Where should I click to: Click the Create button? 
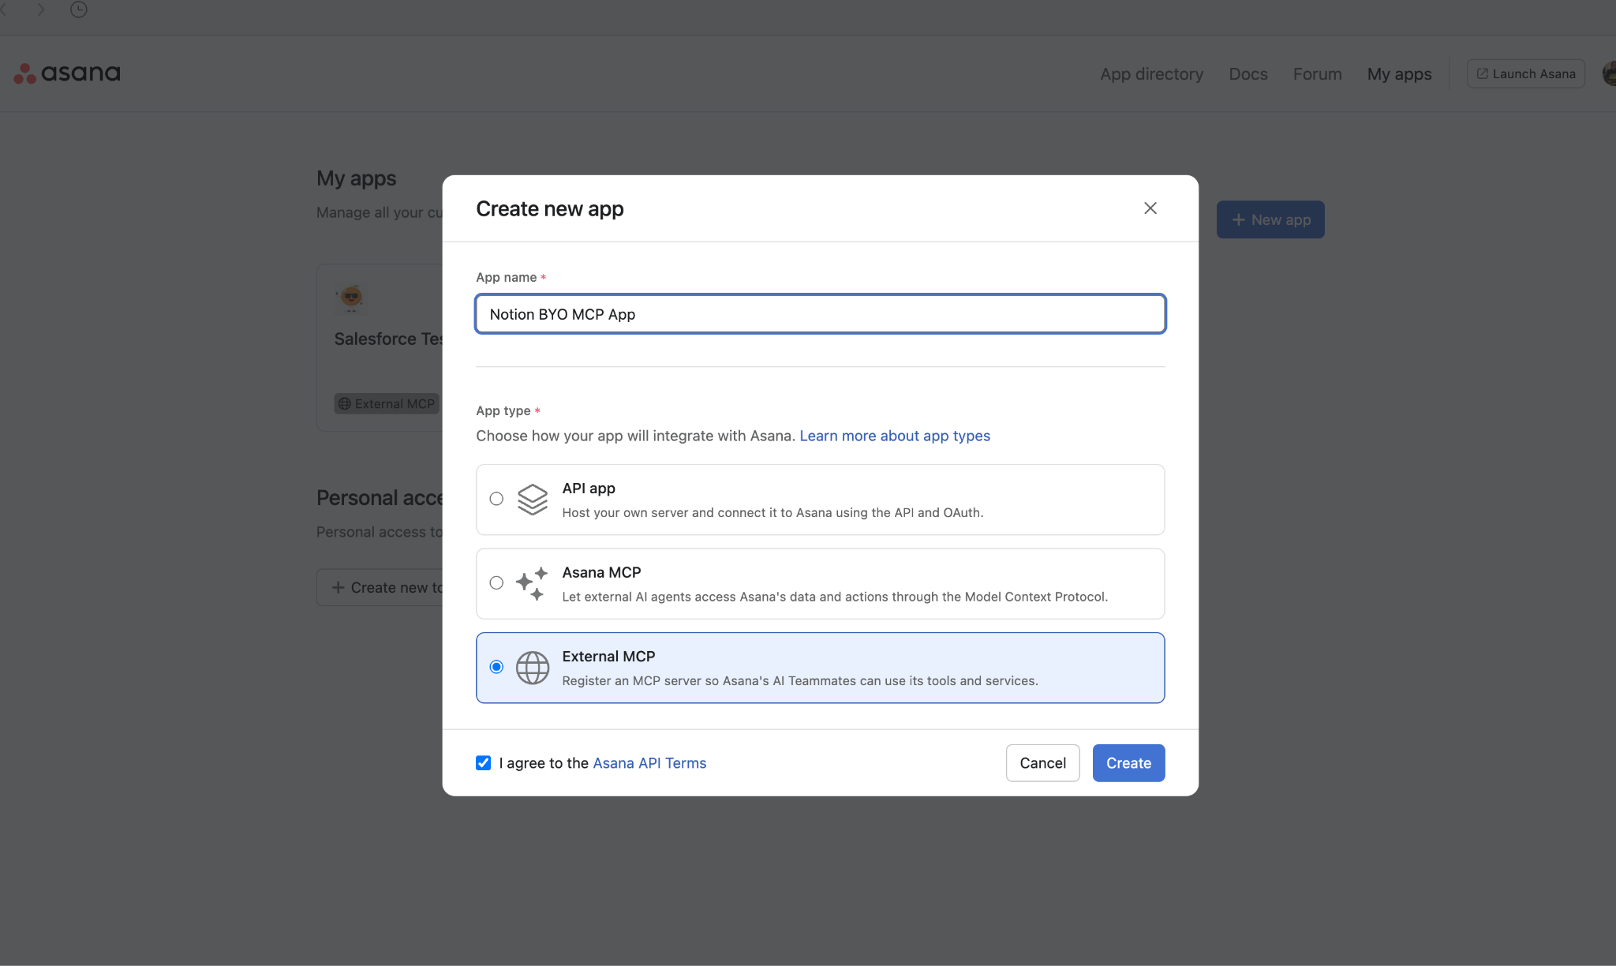click(x=1128, y=763)
